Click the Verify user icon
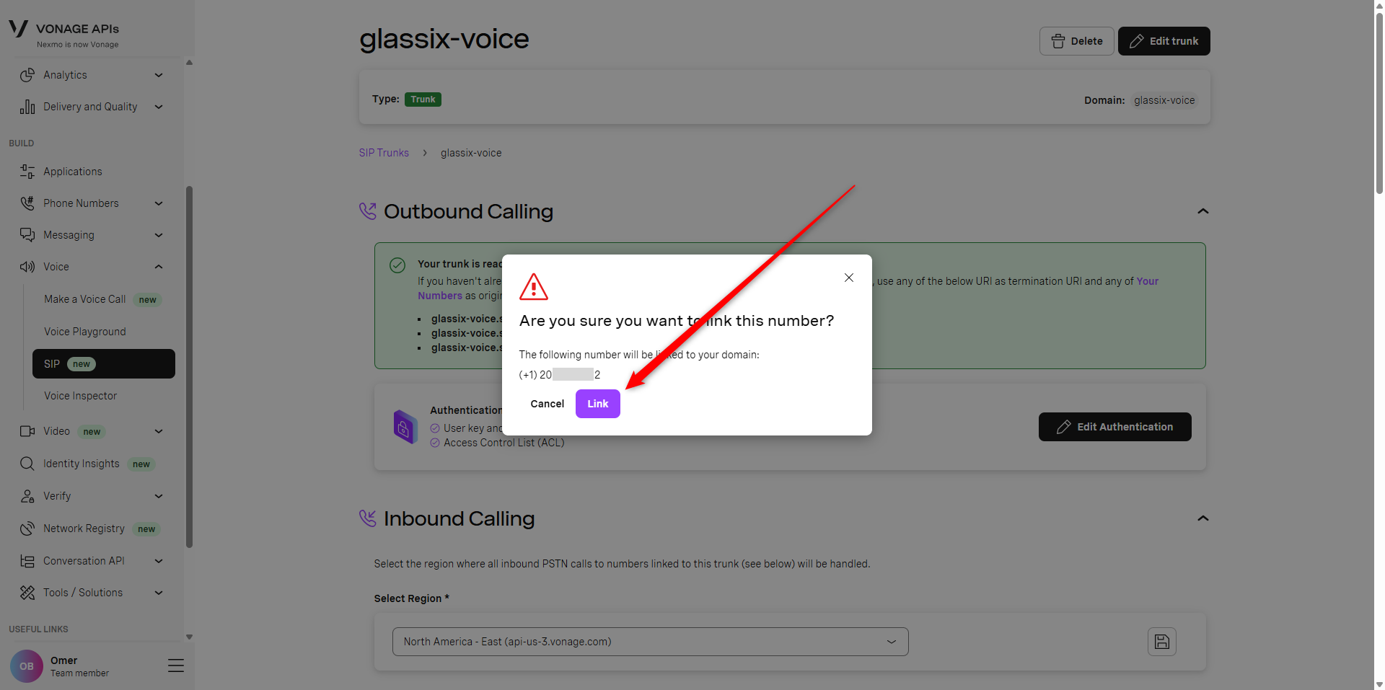The height and width of the screenshot is (690, 1385). (x=27, y=496)
